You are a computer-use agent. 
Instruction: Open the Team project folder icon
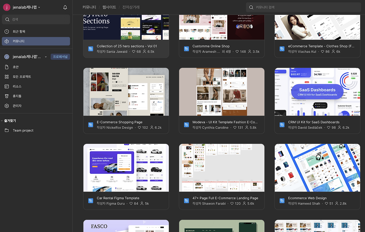(7, 130)
